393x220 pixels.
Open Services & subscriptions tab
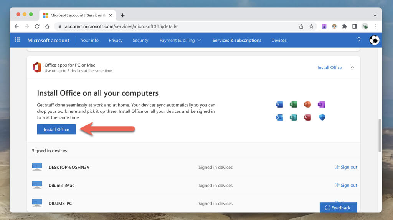tap(237, 40)
